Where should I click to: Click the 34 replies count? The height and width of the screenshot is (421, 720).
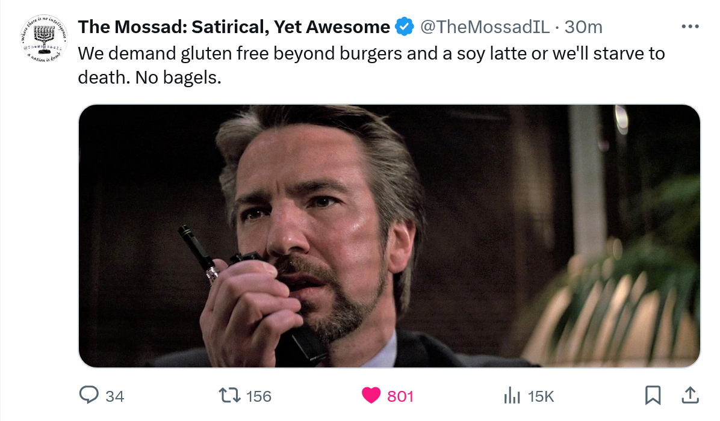click(x=114, y=396)
